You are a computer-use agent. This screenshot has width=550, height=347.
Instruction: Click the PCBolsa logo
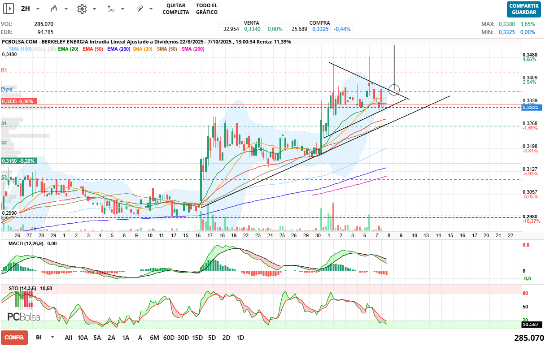[23, 317]
